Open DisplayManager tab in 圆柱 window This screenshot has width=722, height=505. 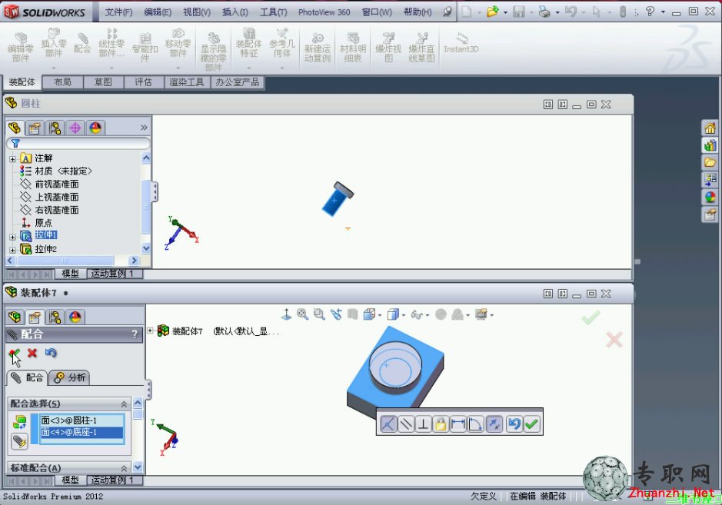point(95,128)
